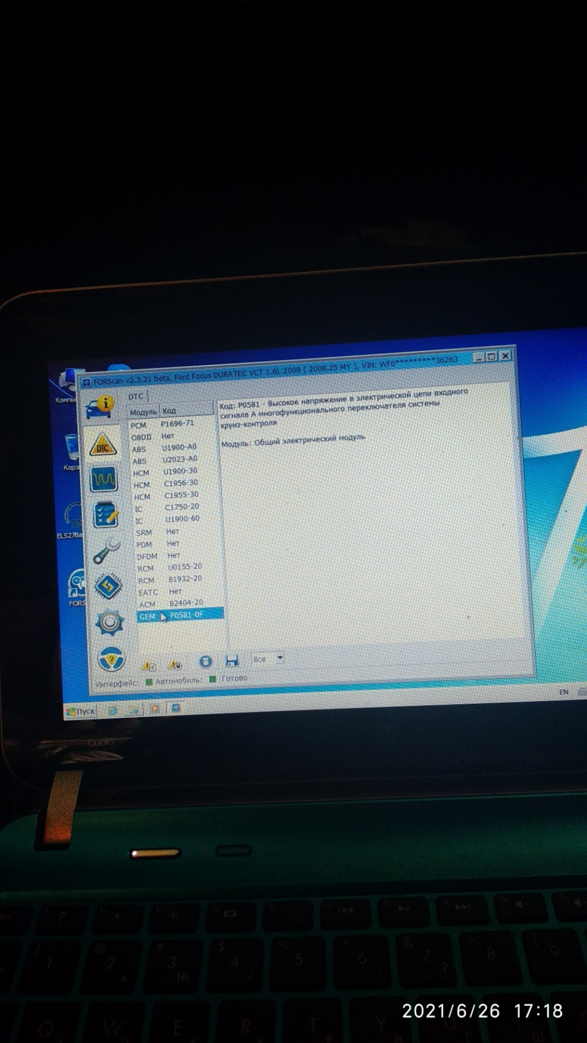The width and height of the screenshot is (587, 1043).
Task: Click the FORScan taskbar button
Action: tap(176, 707)
